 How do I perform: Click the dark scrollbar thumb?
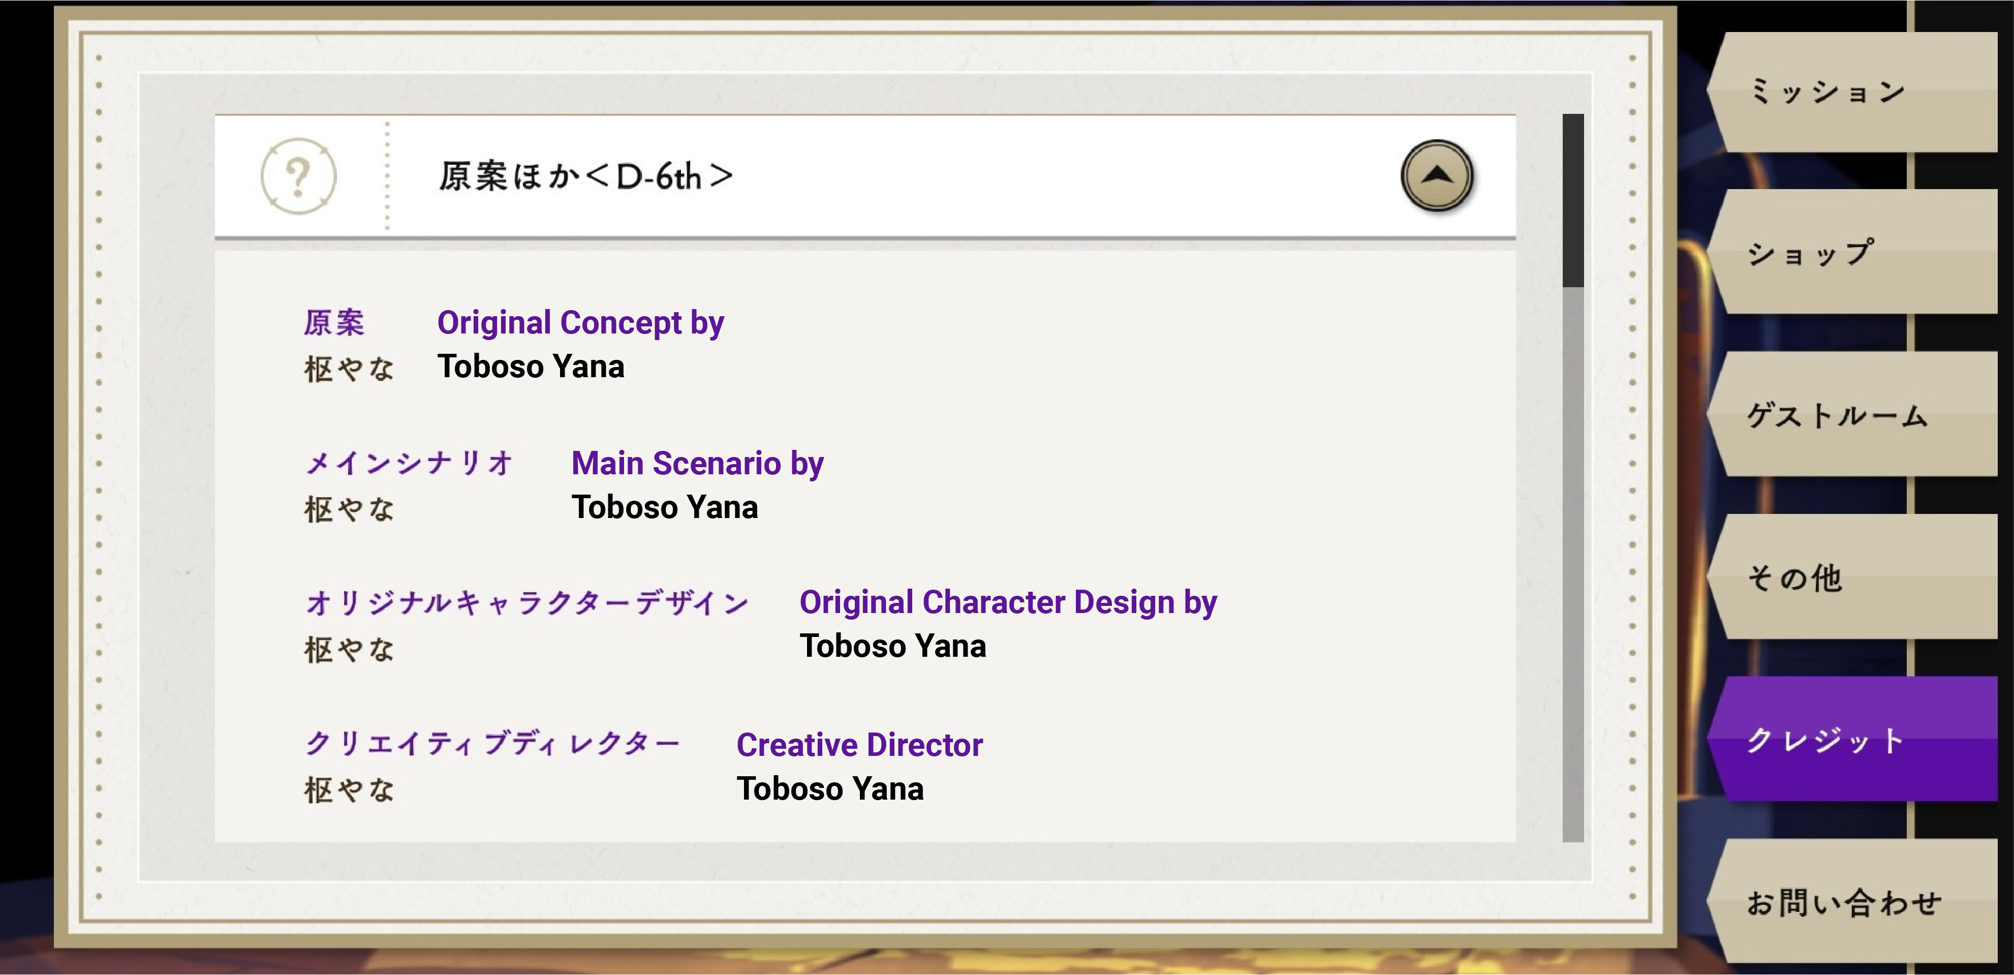click(1572, 200)
